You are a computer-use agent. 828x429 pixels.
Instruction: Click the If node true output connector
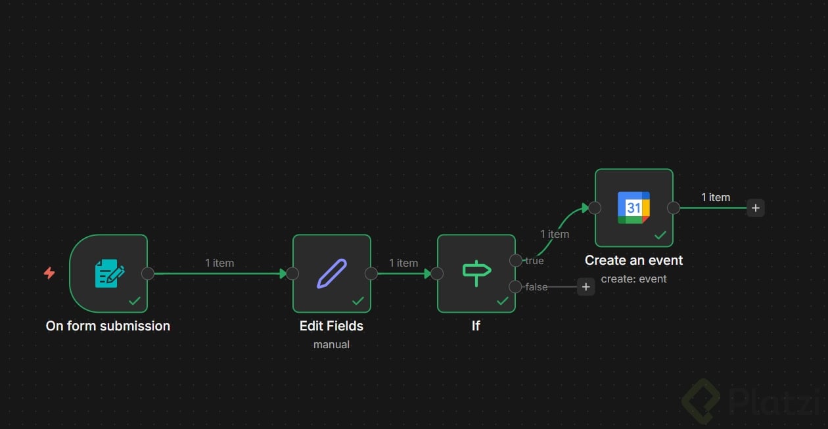(x=516, y=260)
